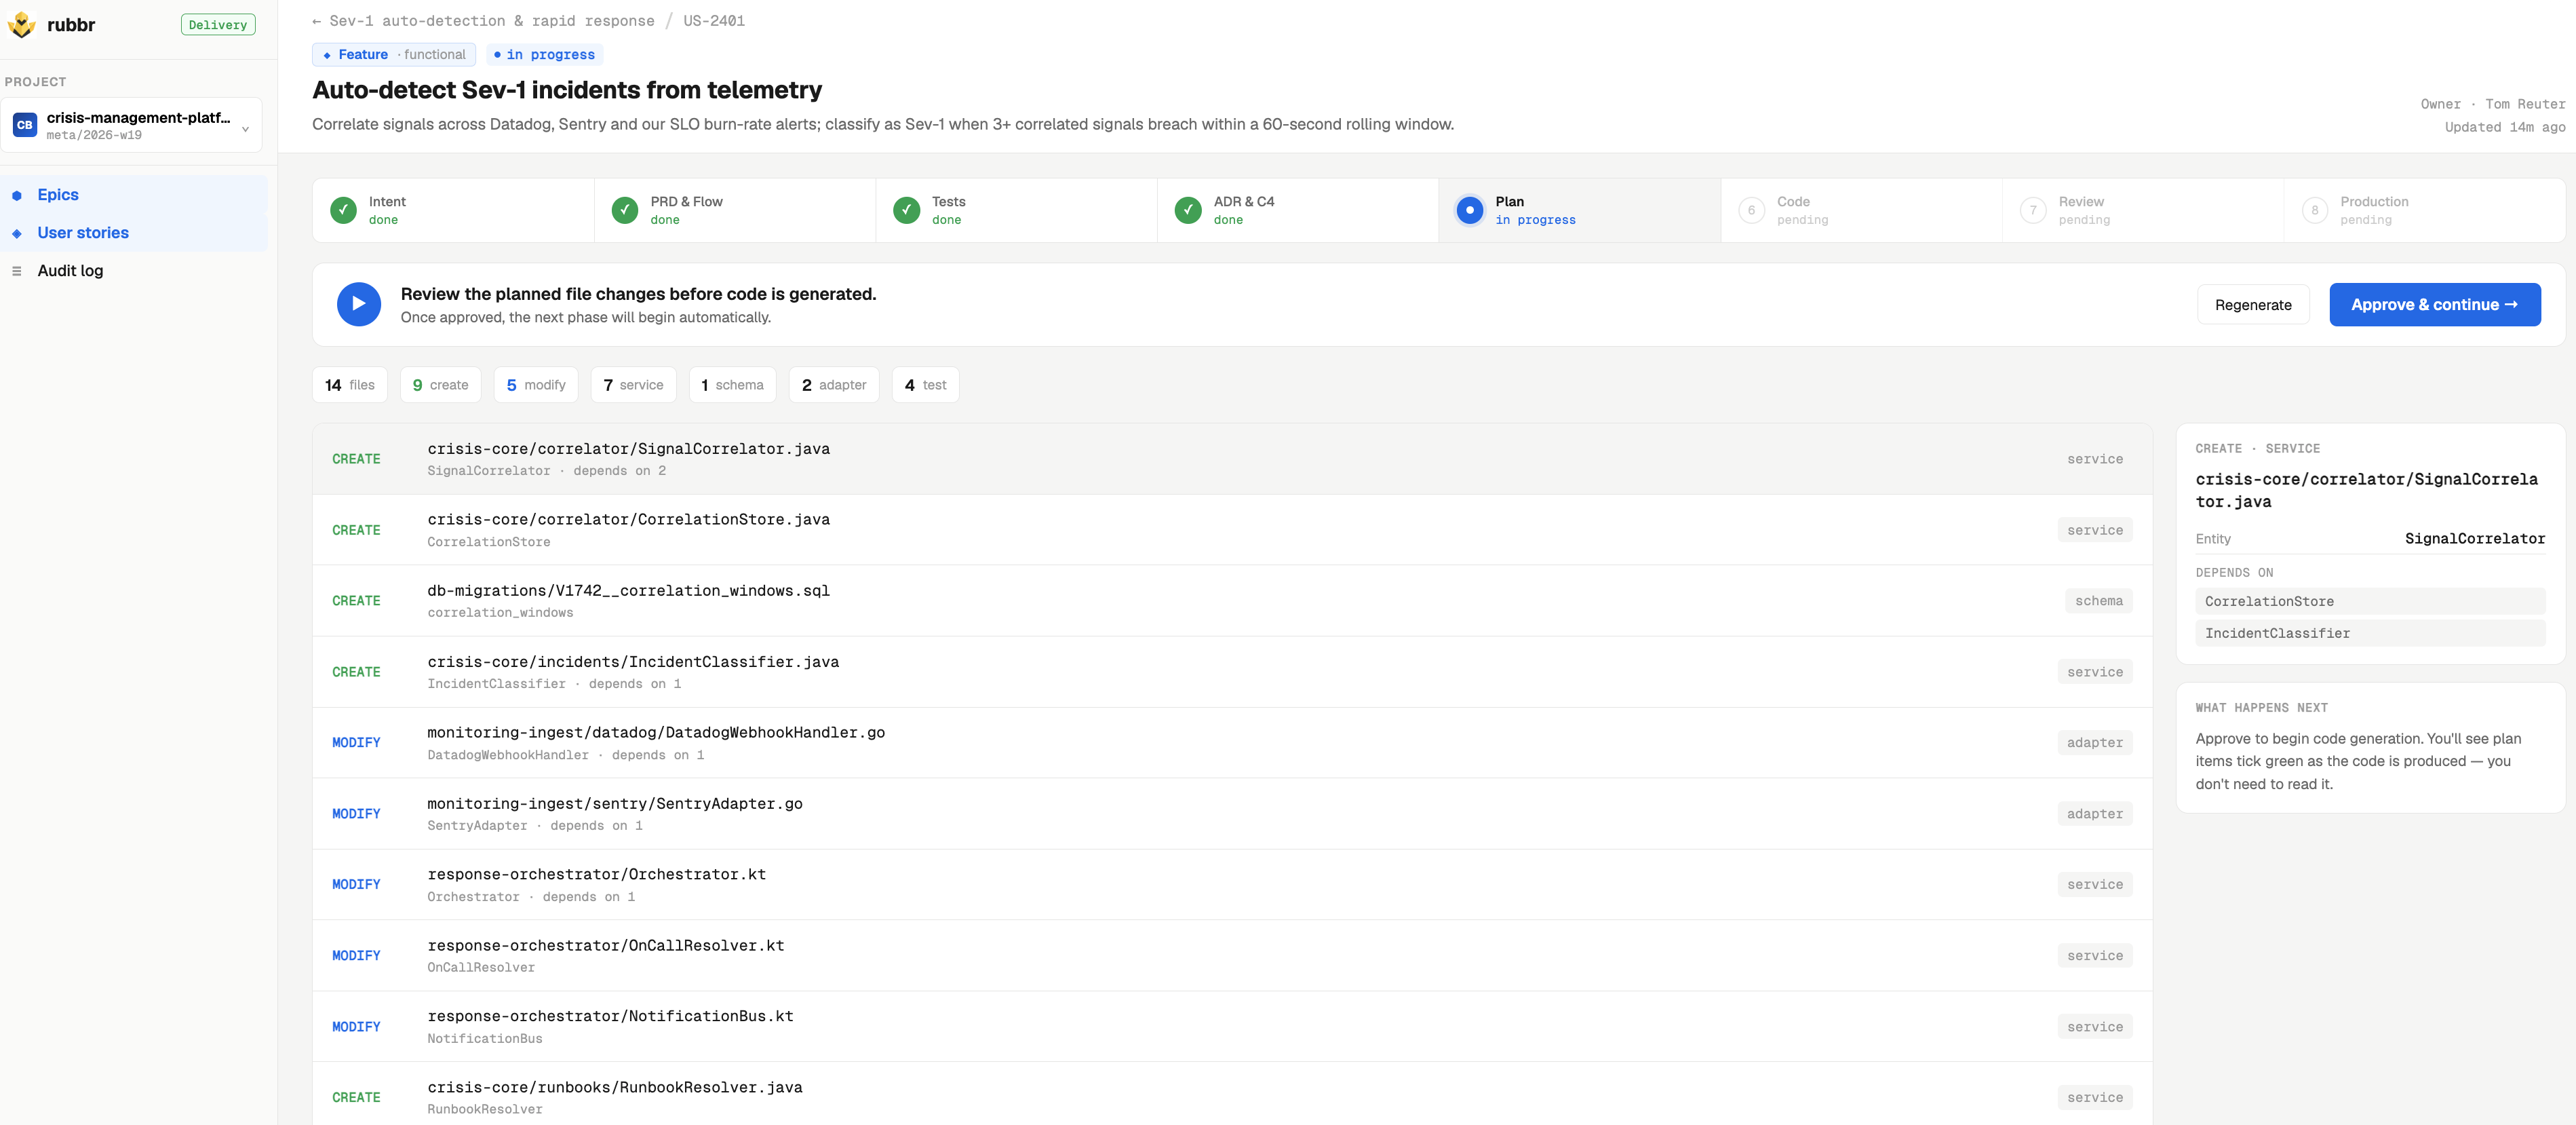Open the Epics section
Image resolution: width=2576 pixels, height=1125 pixels.
click(134, 195)
